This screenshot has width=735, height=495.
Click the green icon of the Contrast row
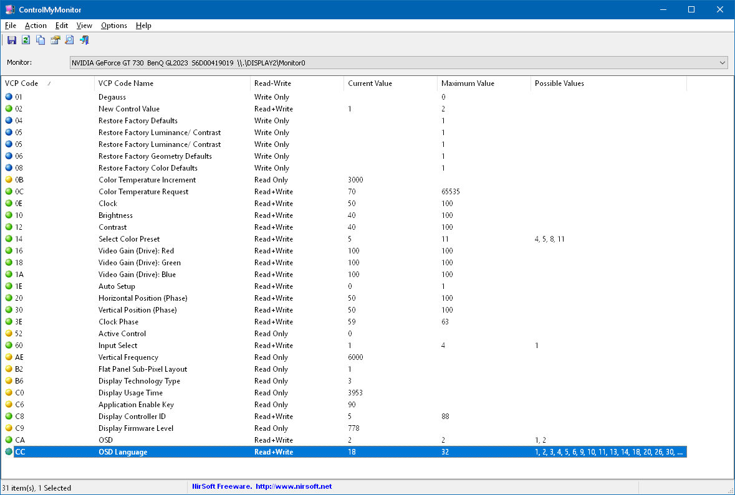(x=9, y=227)
